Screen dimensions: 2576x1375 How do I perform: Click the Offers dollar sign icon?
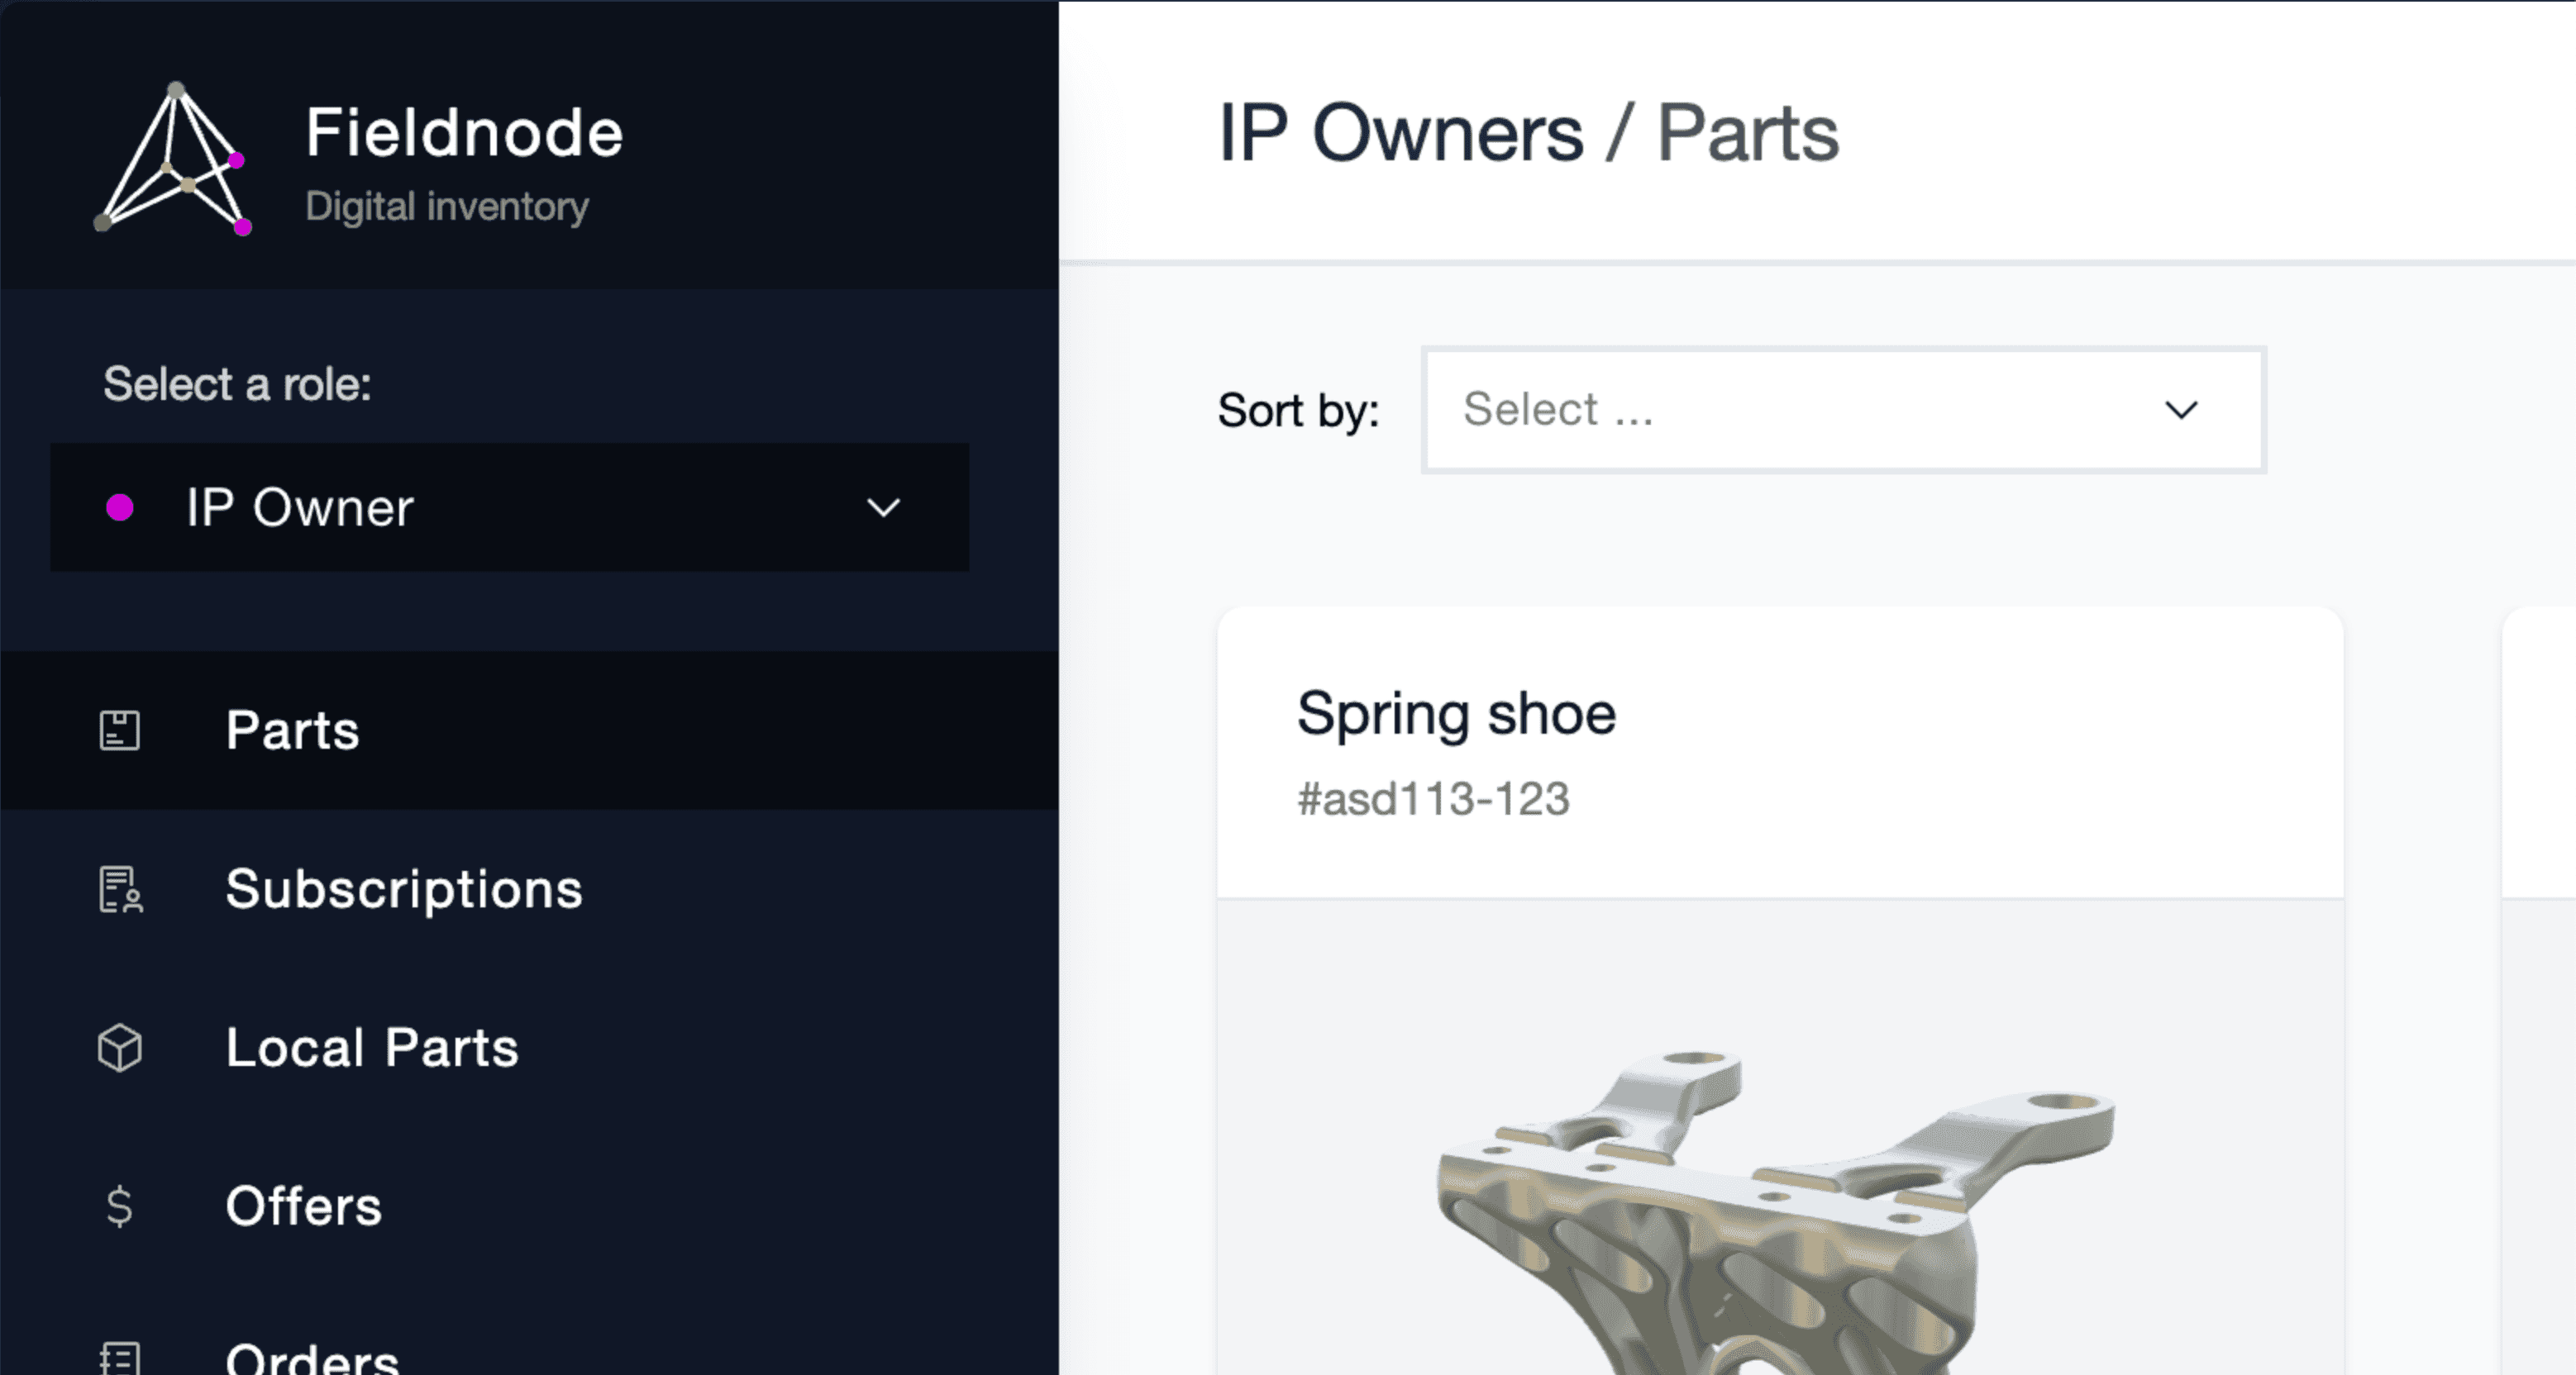click(119, 1206)
